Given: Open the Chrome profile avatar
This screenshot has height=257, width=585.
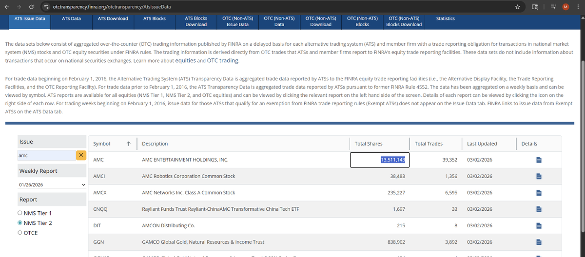Looking at the screenshot, I should tap(565, 7).
